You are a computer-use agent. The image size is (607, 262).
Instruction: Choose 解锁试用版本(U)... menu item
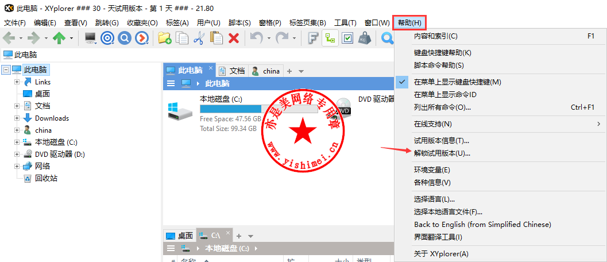pos(442,153)
